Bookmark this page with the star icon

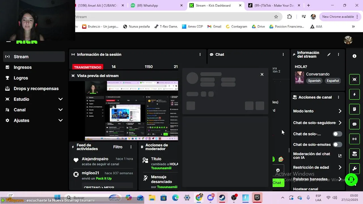tap(276, 17)
